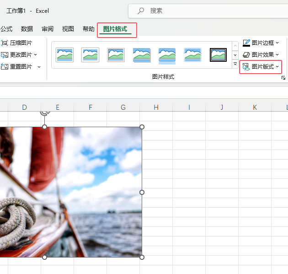Select column K header
288x274 pixels.
(x=255, y=107)
